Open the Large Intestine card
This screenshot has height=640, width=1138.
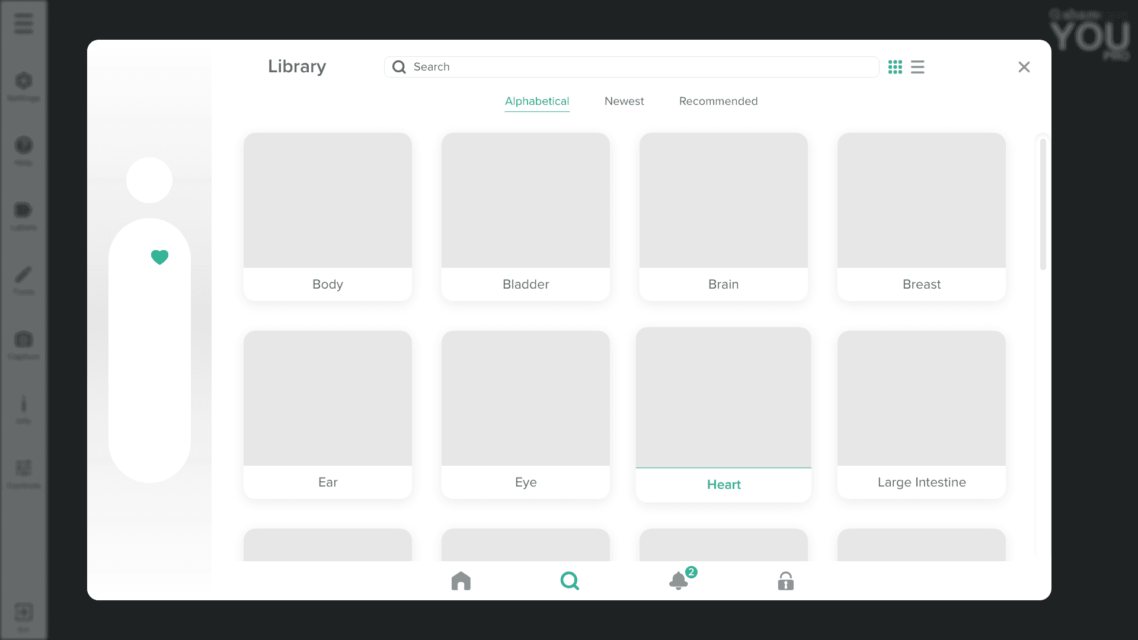[921, 414]
